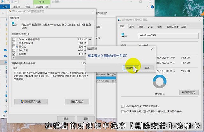Click the OneDrive cloud icon in sidebar

click(5, 50)
